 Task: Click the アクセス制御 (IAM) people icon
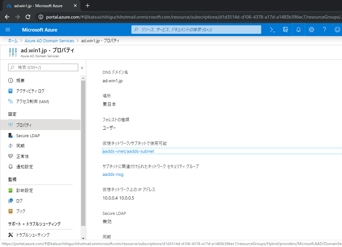[x=10, y=101]
